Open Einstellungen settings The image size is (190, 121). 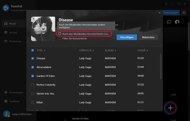click(x=14, y=92)
